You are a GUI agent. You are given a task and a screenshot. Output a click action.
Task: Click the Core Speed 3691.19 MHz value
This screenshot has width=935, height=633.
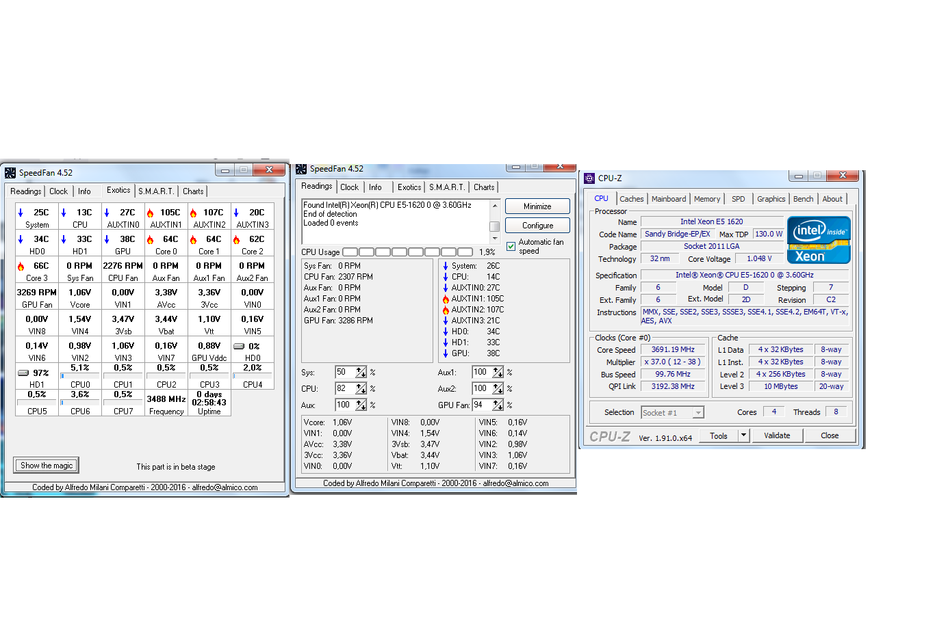673,349
